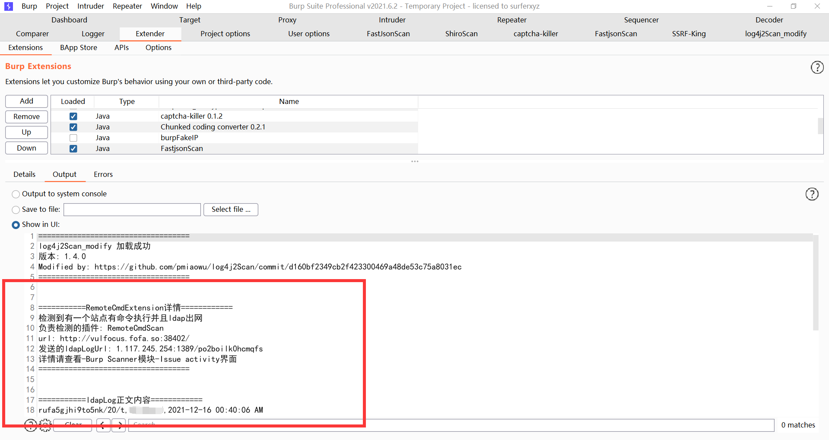829x440 pixels.
Task: Click the ldapLogUrl output line
Action: [x=151, y=349]
